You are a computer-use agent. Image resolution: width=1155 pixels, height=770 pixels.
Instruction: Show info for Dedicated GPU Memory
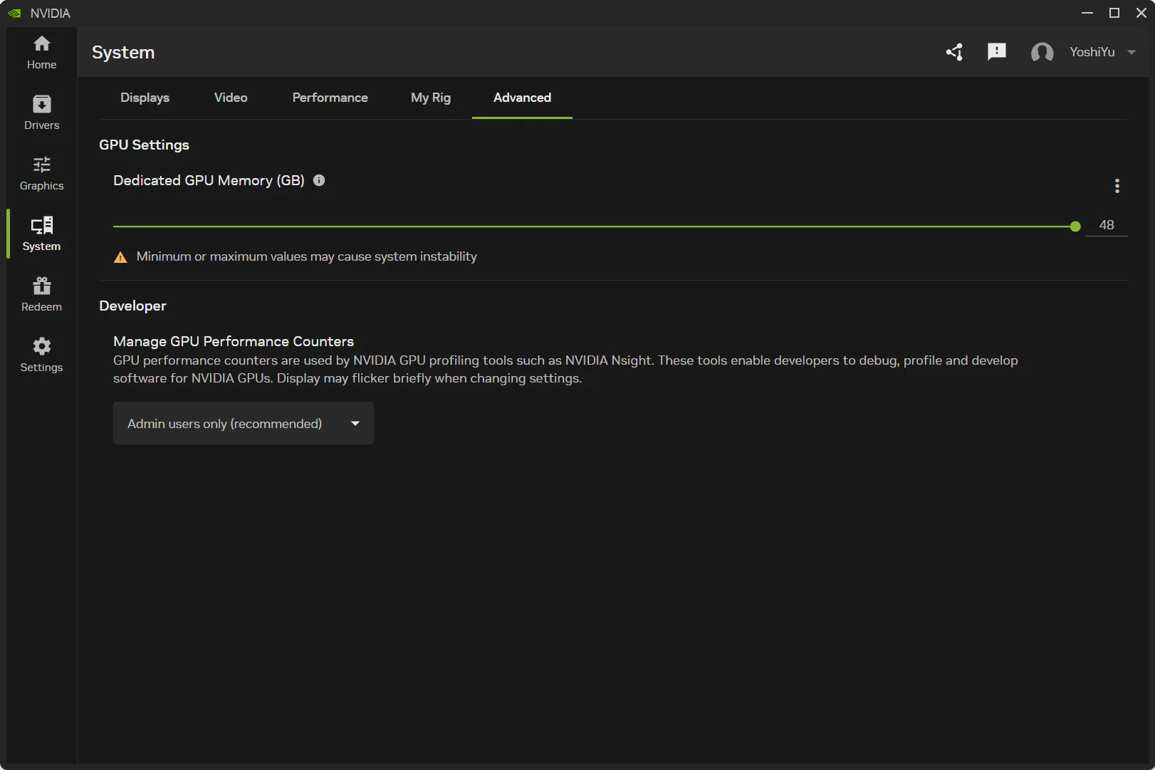pyautogui.click(x=319, y=180)
